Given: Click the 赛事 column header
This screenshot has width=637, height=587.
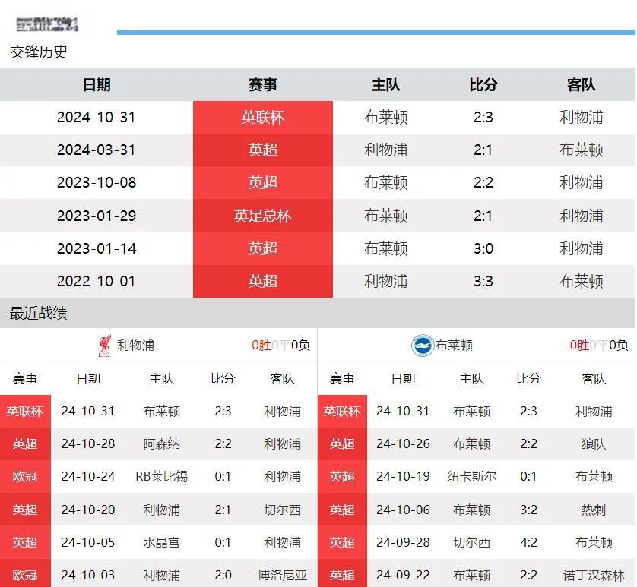Looking at the screenshot, I should click(x=262, y=85).
